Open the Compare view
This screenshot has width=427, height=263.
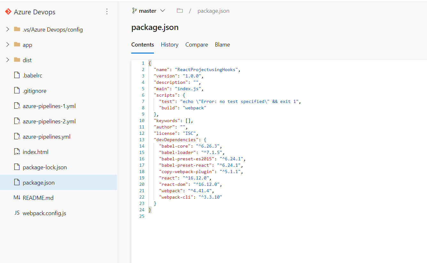click(x=196, y=45)
